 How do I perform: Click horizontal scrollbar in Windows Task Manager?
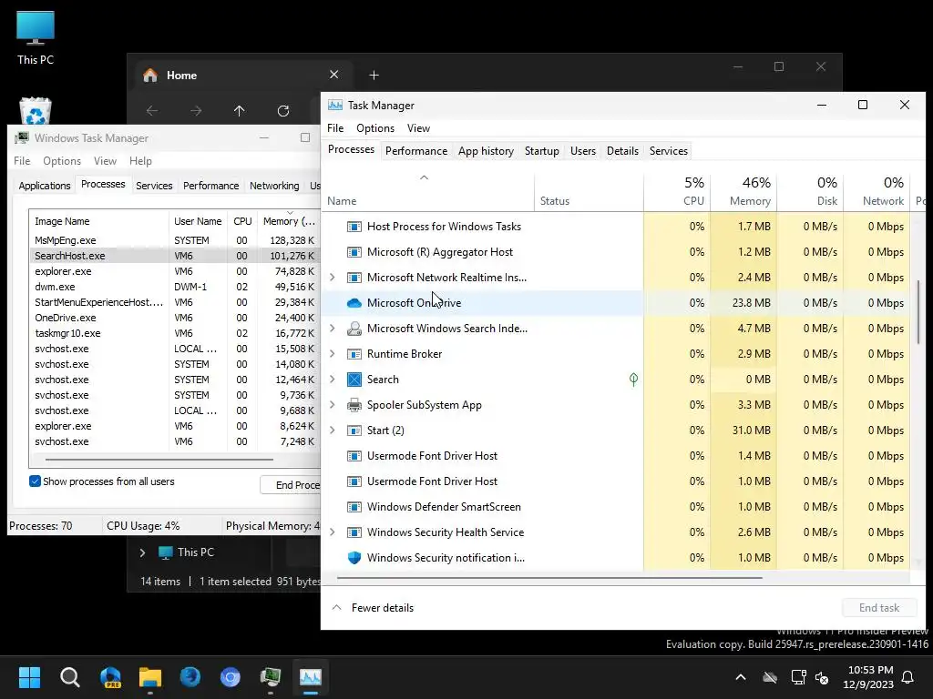point(159,460)
